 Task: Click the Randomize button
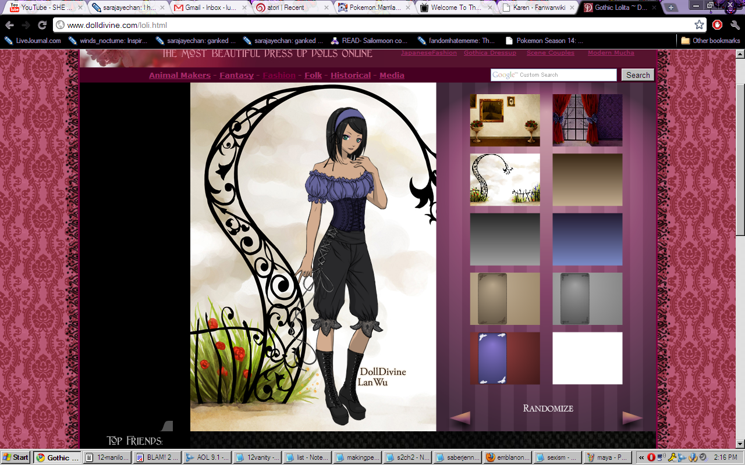[548, 409]
